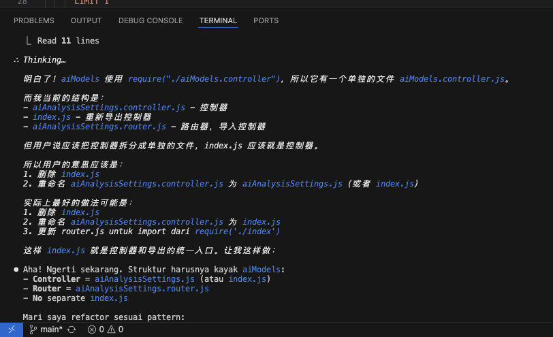The width and height of the screenshot is (553, 337).
Task: Click aiAnalysisSettings.router.js on the Router line
Action: [x=142, y=289]
